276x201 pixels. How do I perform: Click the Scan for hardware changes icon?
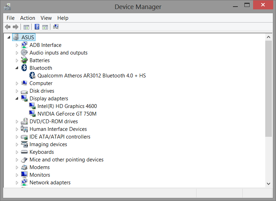56,27
